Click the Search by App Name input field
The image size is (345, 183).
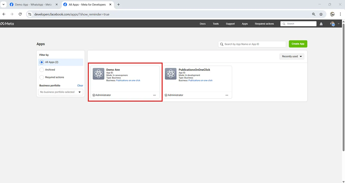click(252, 44)
